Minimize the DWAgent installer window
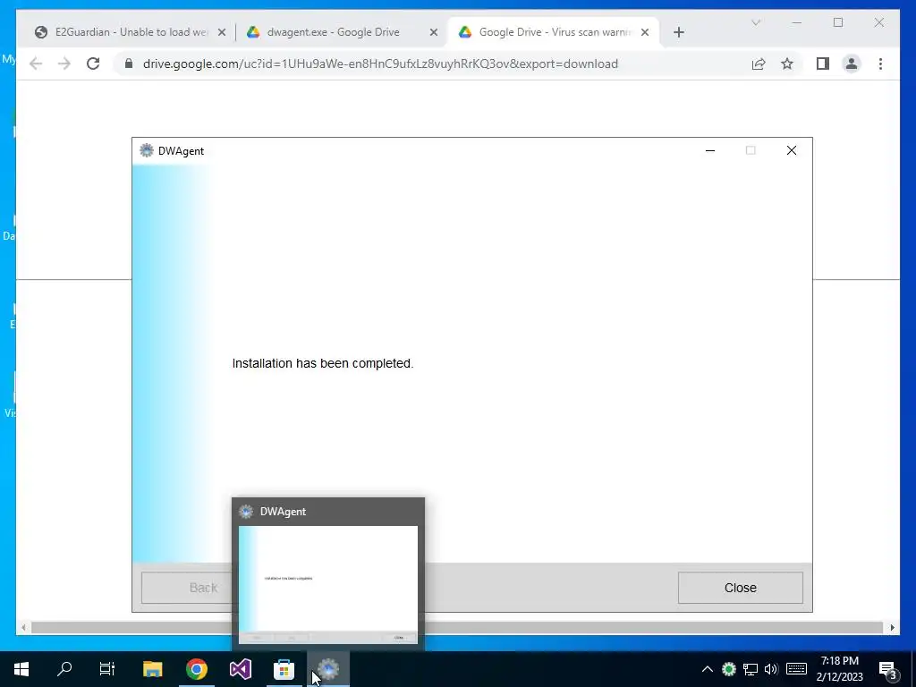The image size is (916, 687). pos(710,150)
